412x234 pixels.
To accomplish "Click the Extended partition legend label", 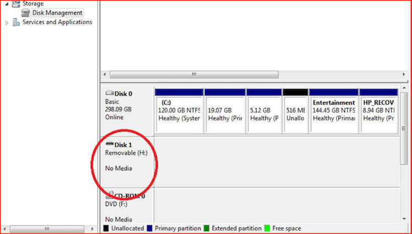I will [x=236, y=228].
